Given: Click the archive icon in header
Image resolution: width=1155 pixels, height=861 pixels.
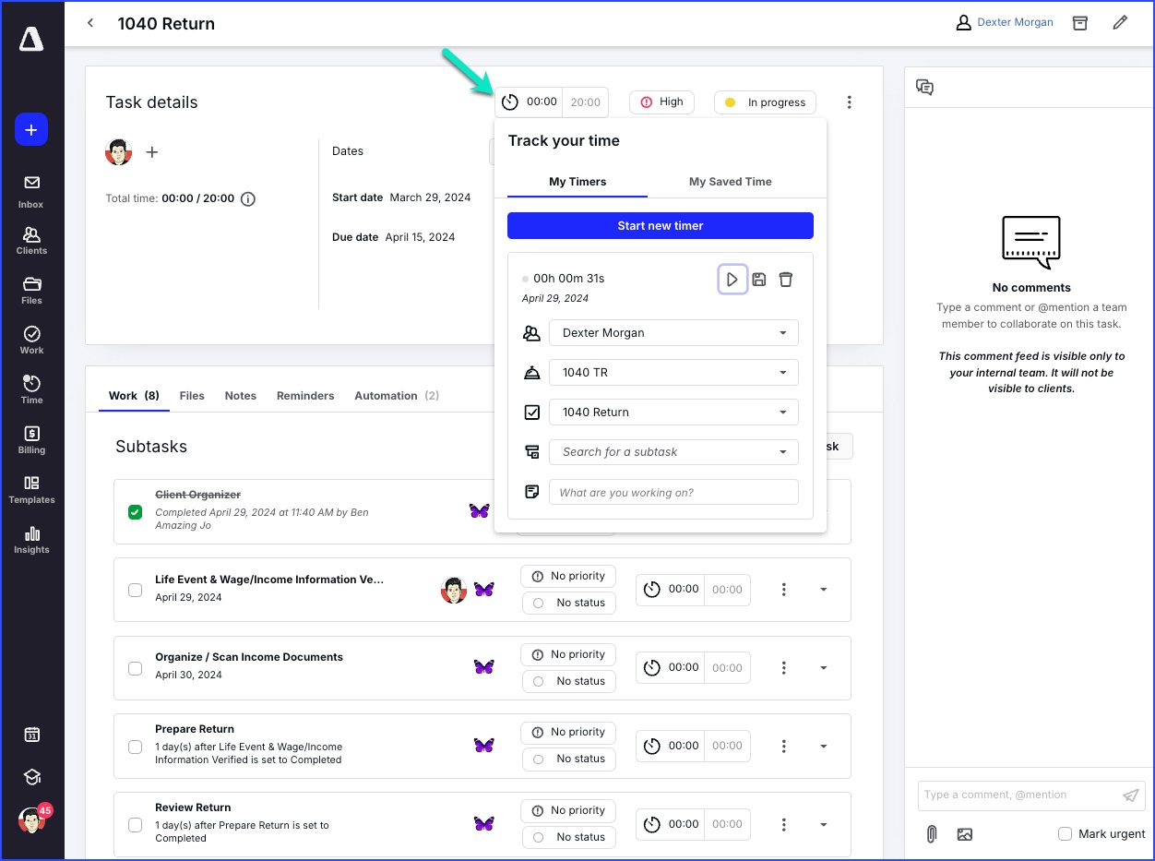Looking at the screenshot, I should point(1079,23).
